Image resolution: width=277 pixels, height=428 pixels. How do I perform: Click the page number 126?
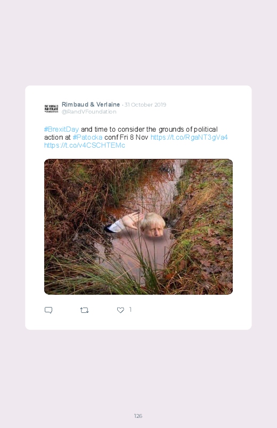point(138,416)
